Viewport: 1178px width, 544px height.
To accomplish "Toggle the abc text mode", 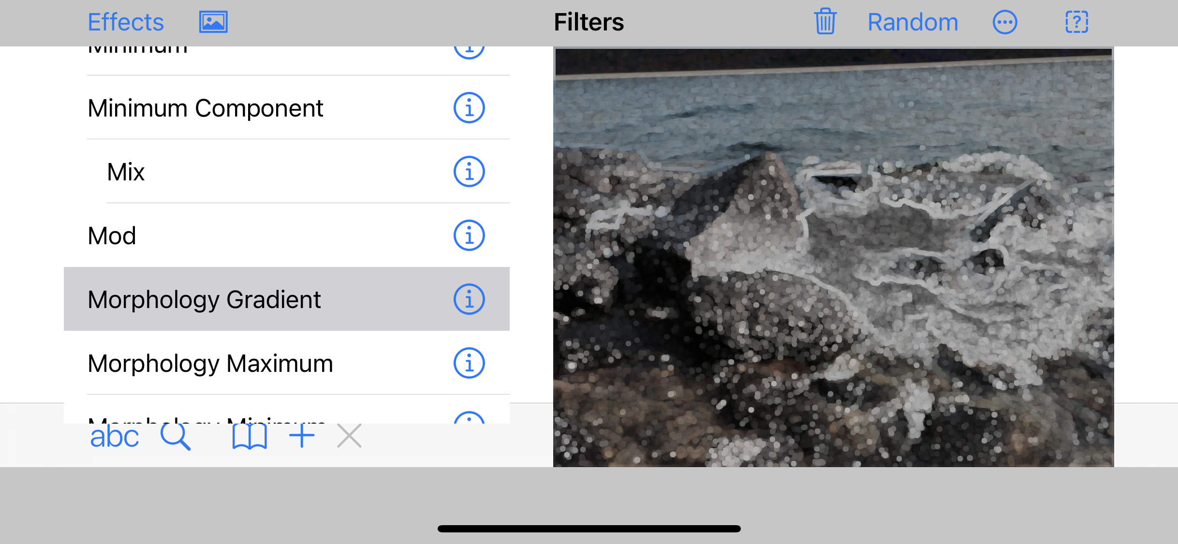I will point(114,437).
